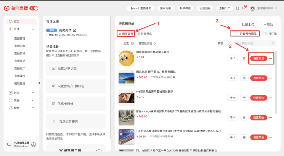Check the 全选 select-all option
The image size is (284, 156).
pos(120,44)
